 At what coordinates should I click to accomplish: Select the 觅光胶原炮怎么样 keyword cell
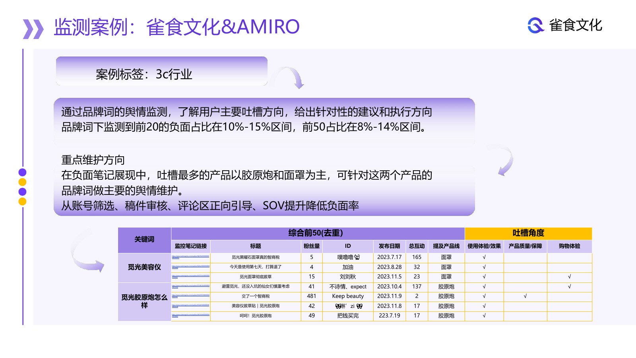pyautogui.click(x=144, y=302)
